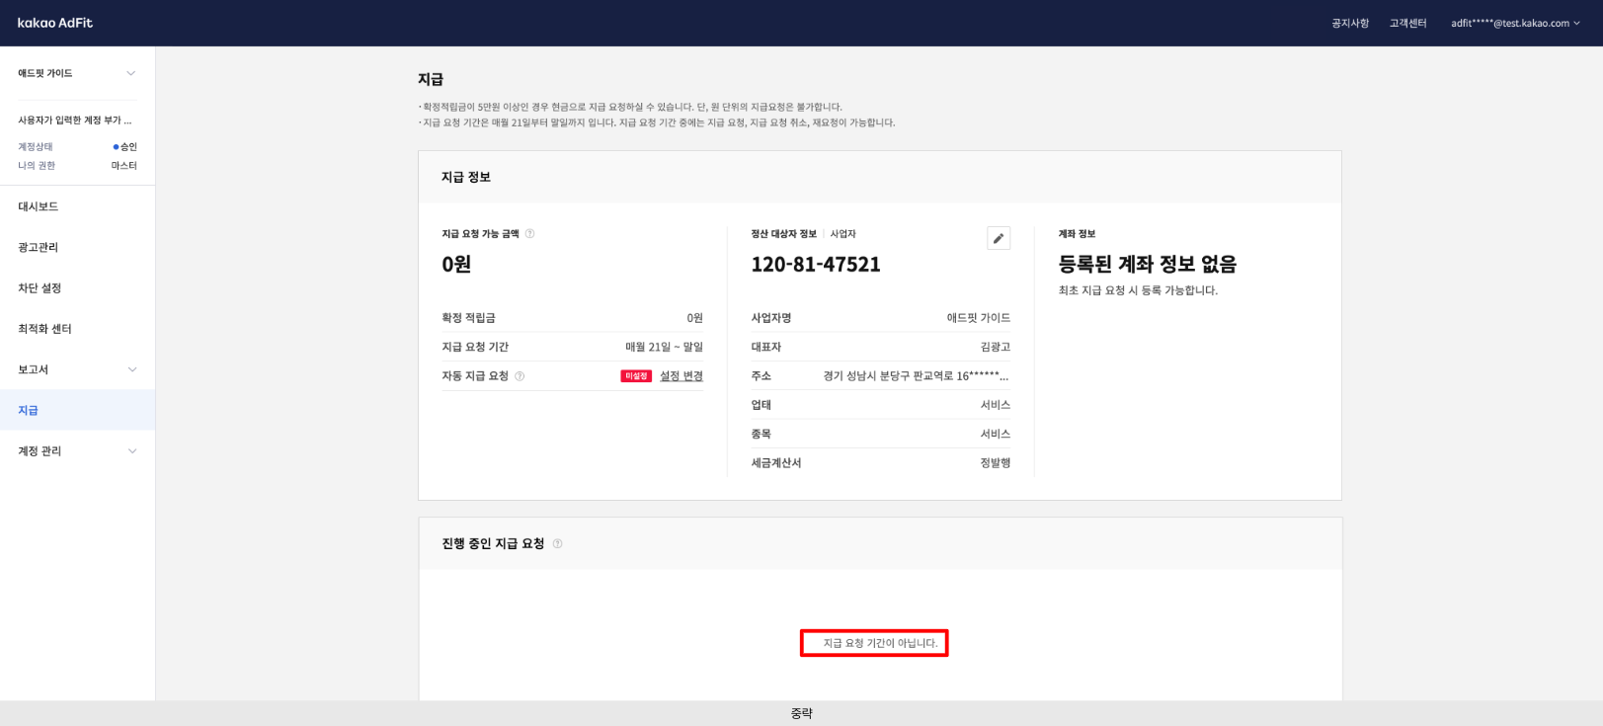The image size is (1603, 726).
Task: Click the business number 120-81-47521
Action: tap(816, 265)
